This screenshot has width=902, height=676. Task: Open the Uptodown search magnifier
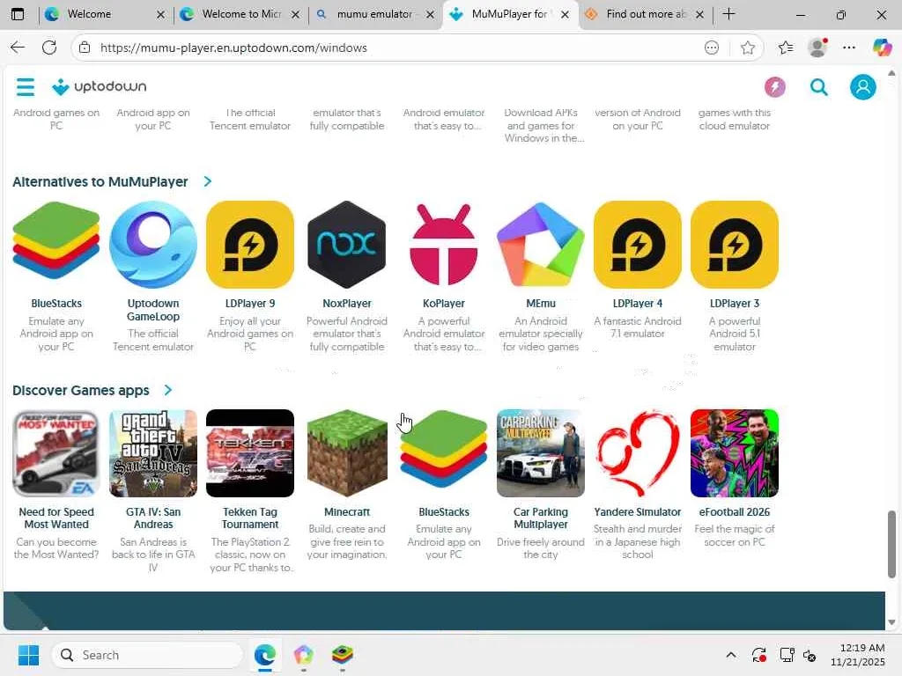818,87
